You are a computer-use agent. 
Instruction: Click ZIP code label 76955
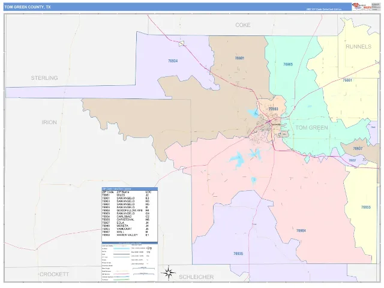point(365,207)
